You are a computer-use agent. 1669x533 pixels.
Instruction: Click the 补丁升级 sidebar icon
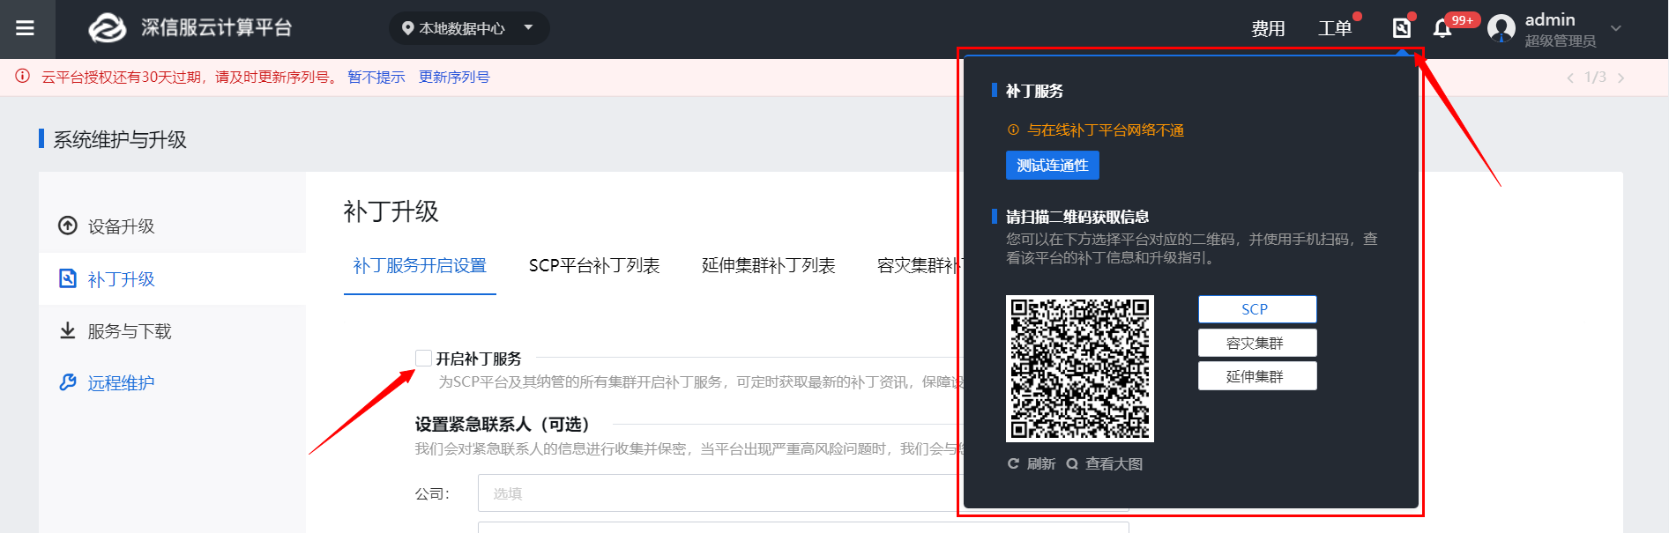point(68,278)
